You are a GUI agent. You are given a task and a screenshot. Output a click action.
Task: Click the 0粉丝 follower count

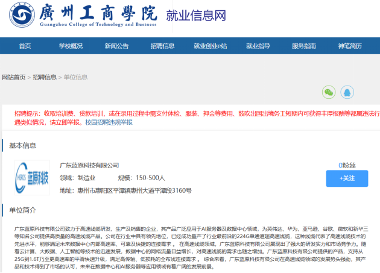click(347, 165)
